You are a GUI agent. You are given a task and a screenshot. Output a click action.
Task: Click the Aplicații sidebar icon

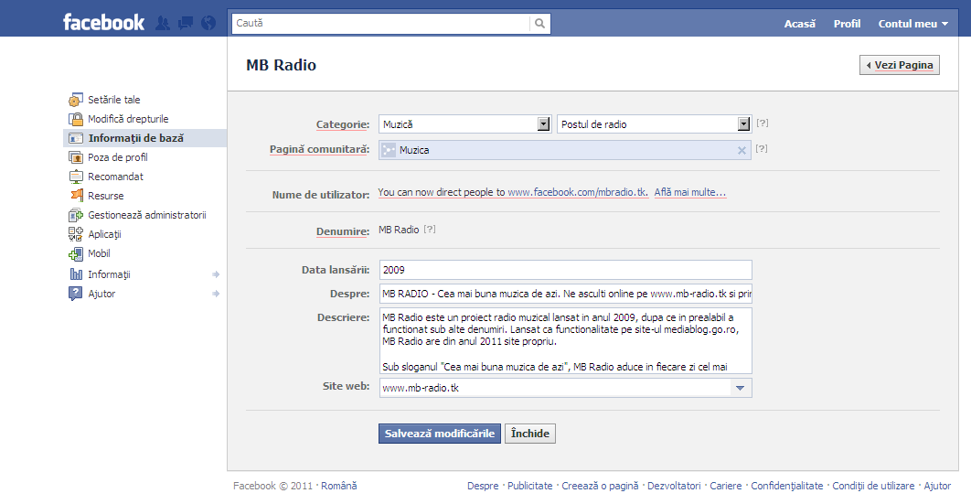click(x=76, y=234)
